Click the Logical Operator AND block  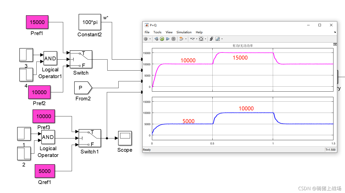coord(48,137)
